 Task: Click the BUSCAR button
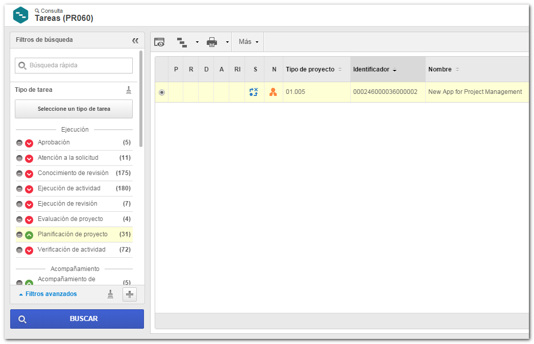pos(77,319)
